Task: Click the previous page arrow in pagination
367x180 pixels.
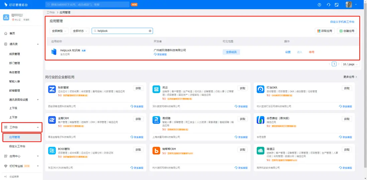Action: tap(329, 64)
